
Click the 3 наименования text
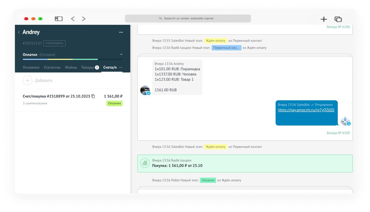pos(35,103)
